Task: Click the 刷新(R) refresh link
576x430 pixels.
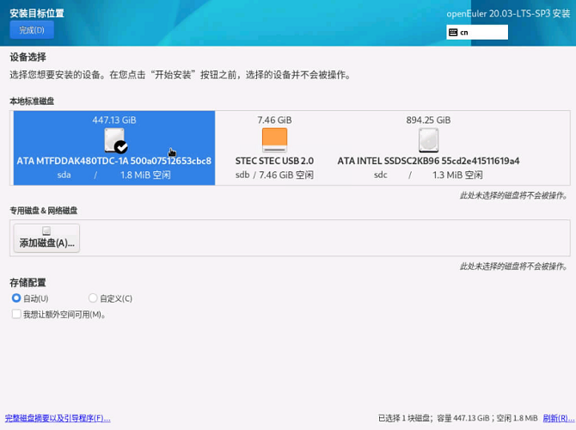Action: tap(558, 419)
